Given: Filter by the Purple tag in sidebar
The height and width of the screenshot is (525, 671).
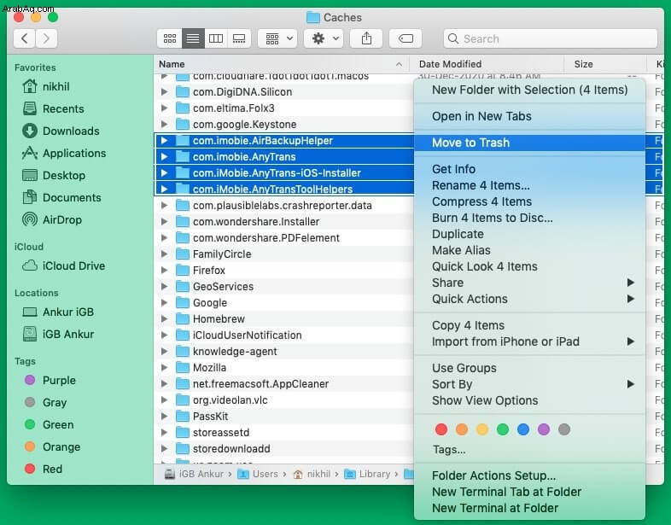Looking at the screenshot, I should coord(50,381).
